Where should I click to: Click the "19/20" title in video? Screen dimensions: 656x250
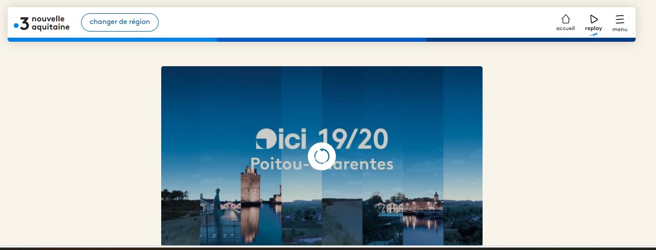click(353, 139)
